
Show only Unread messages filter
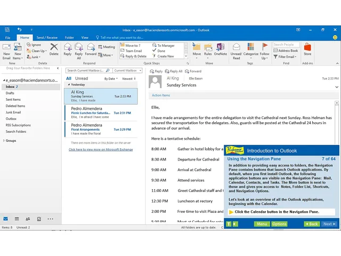tap(82, 78)
